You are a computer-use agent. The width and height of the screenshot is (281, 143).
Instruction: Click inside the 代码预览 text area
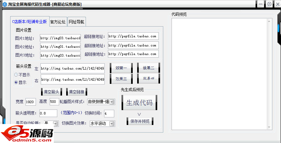(x=220, y=74)
